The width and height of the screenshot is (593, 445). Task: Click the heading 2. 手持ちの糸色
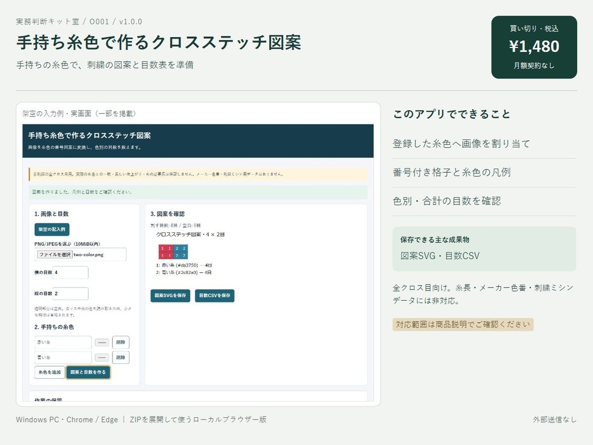[54, 327]
